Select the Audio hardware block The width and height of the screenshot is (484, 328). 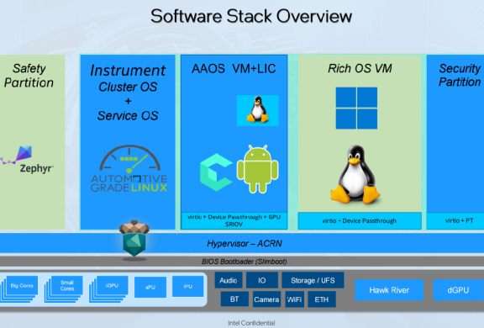(x=229, y=280)
